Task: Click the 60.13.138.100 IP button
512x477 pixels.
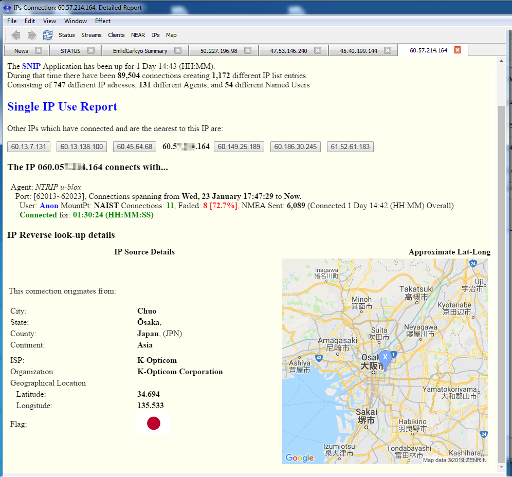Action: 82,146
